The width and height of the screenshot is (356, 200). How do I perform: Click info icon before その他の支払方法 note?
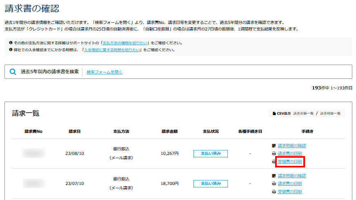pyautogui.click(x=10, y=43)
